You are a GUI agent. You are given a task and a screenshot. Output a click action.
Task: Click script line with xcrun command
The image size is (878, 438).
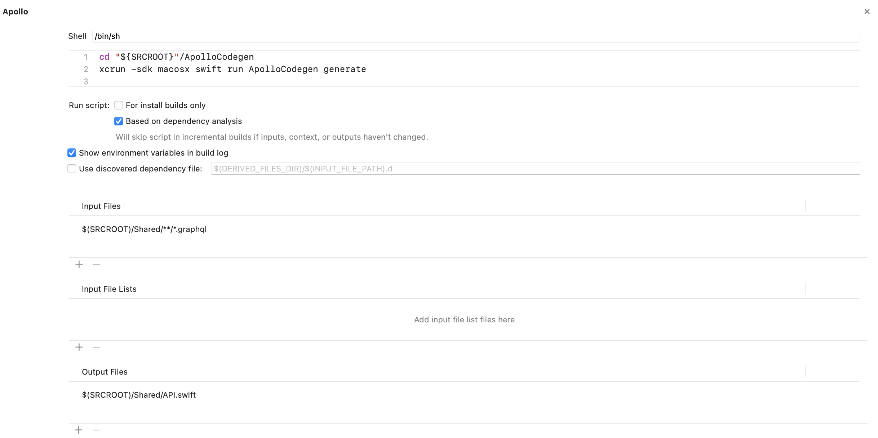click(232, 69)
